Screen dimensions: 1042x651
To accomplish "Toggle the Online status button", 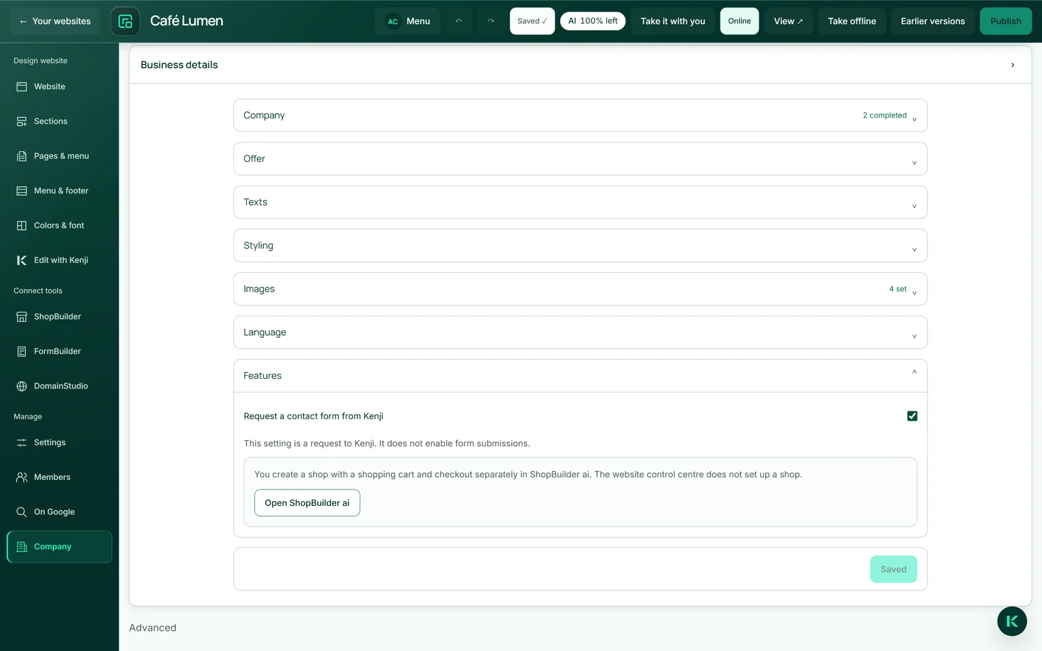I will 739,21.
